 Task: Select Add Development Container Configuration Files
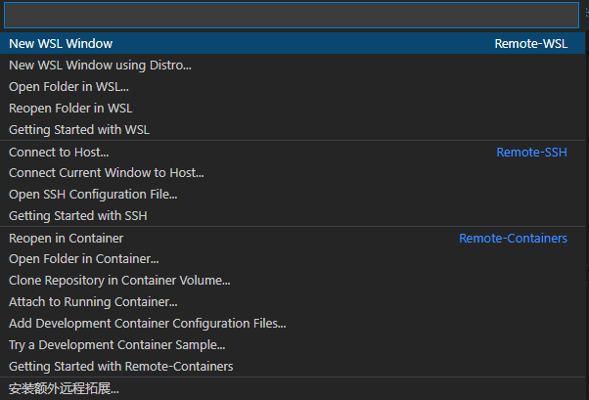[x=147, y=324]
